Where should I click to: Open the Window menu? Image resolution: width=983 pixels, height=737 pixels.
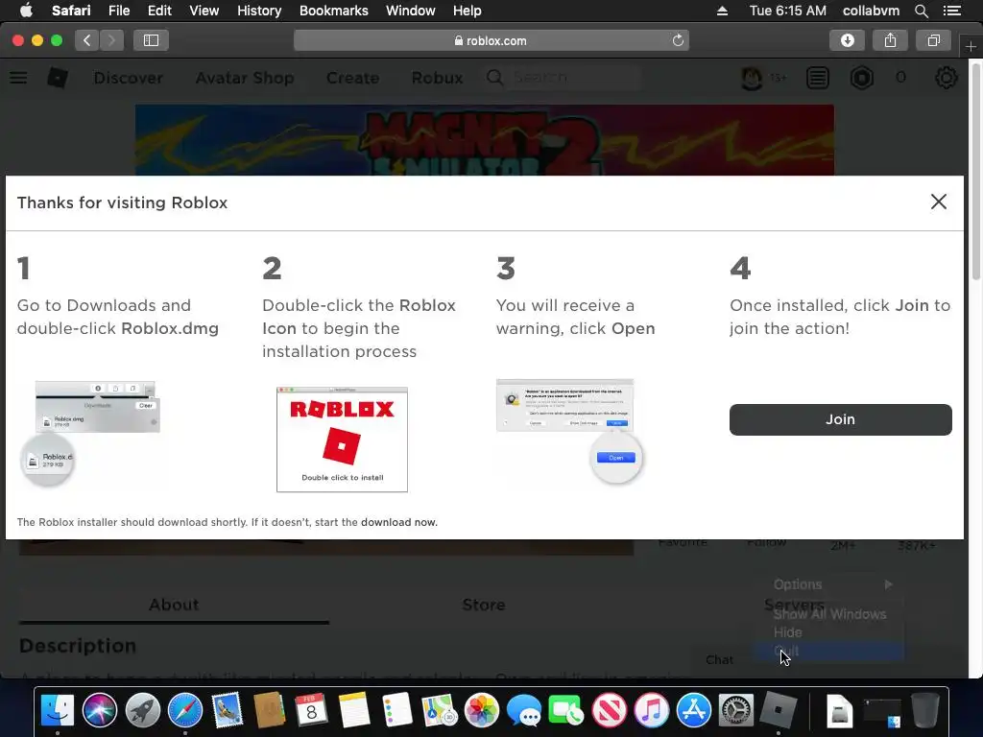pos(411,11)
